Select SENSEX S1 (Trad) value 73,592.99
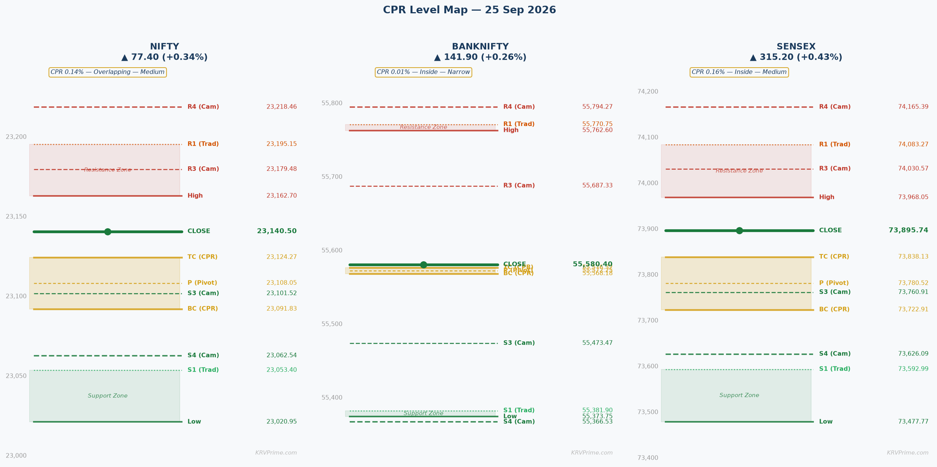The height and width of the screenshot is (467, 937). tap(913, 369)
